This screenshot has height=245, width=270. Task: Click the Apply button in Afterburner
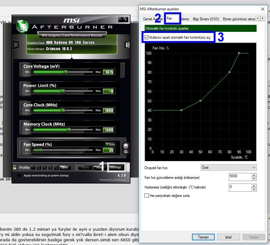click(x=85, y=167)
